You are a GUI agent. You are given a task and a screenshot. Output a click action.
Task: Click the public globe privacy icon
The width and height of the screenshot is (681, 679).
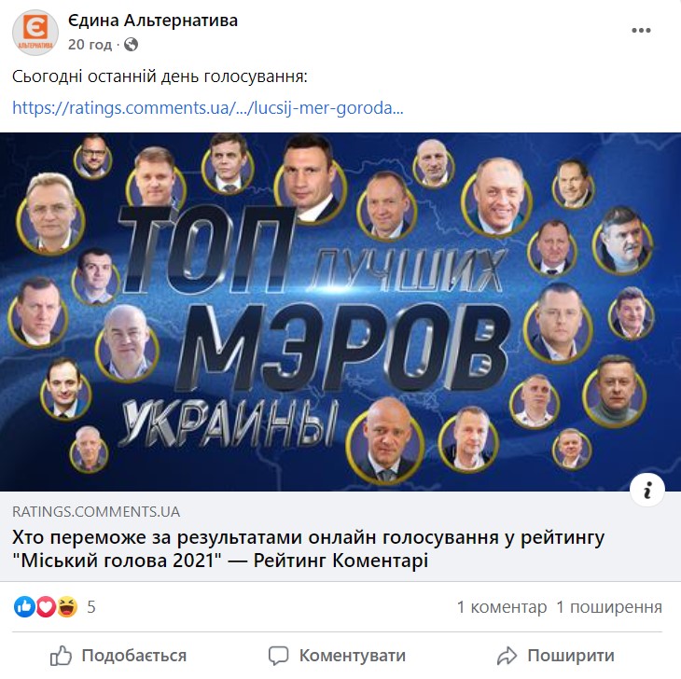click(131, 44)
